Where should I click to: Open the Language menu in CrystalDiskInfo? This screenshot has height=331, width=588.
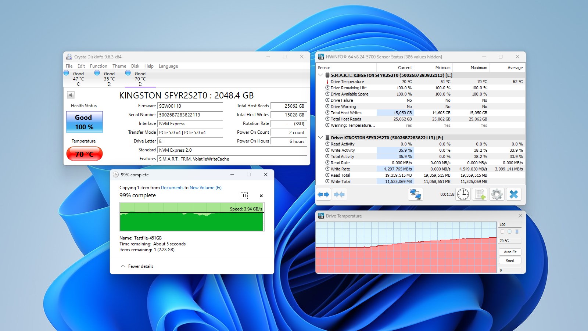coord(168,66)
